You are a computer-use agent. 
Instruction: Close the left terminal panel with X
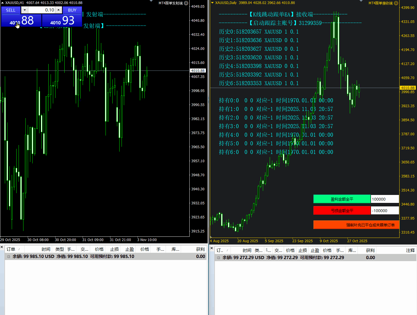click(2, 247)
